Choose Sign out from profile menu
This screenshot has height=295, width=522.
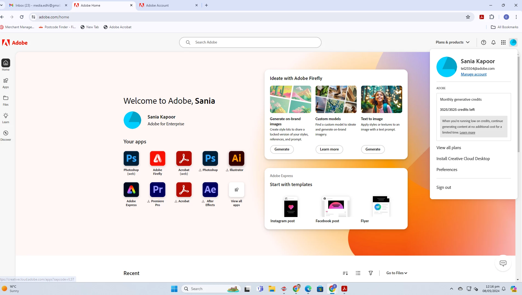pos(444,187)
